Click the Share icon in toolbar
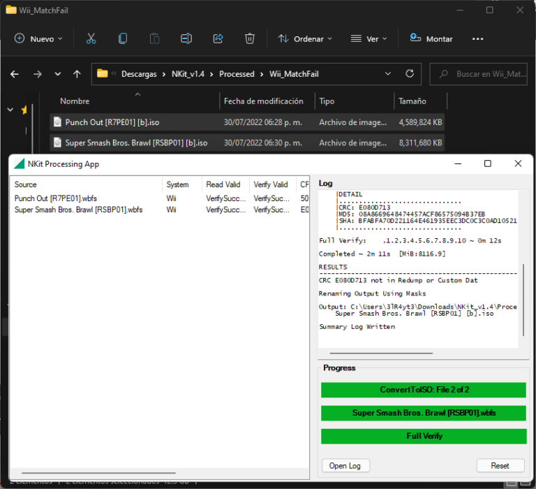 [218, 39]
